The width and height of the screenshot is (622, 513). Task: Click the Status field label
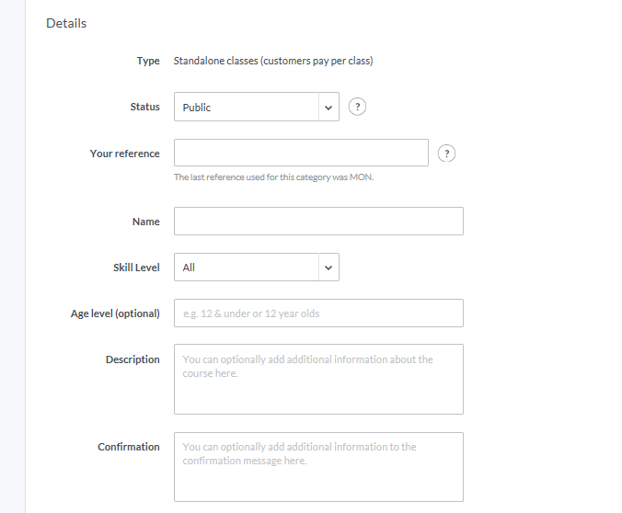(x=144, y=107)
